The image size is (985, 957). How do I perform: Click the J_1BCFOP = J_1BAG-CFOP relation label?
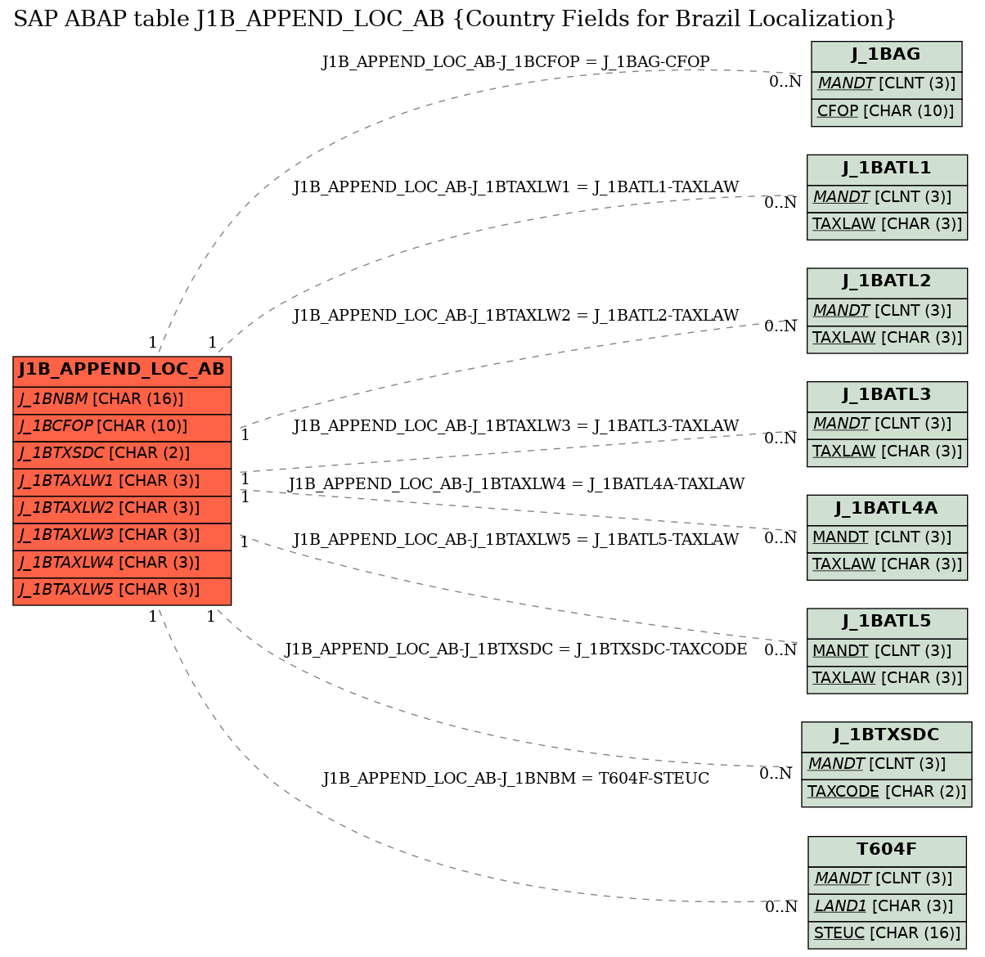pyautogui.click(x=515, y=62)
